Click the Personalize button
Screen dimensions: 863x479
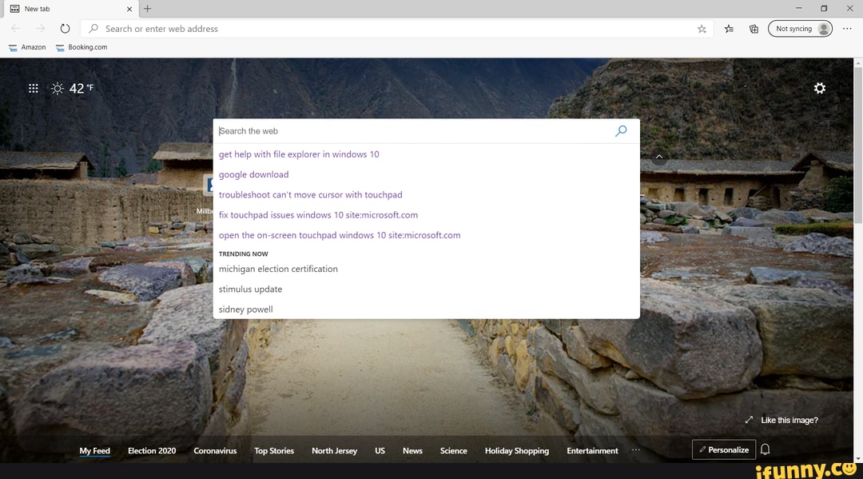(x=723, y=449)
